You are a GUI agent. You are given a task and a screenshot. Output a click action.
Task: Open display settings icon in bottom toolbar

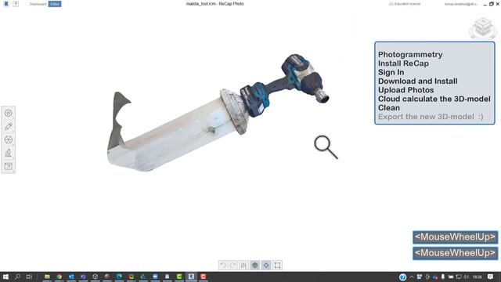click(x=243, y=265)
